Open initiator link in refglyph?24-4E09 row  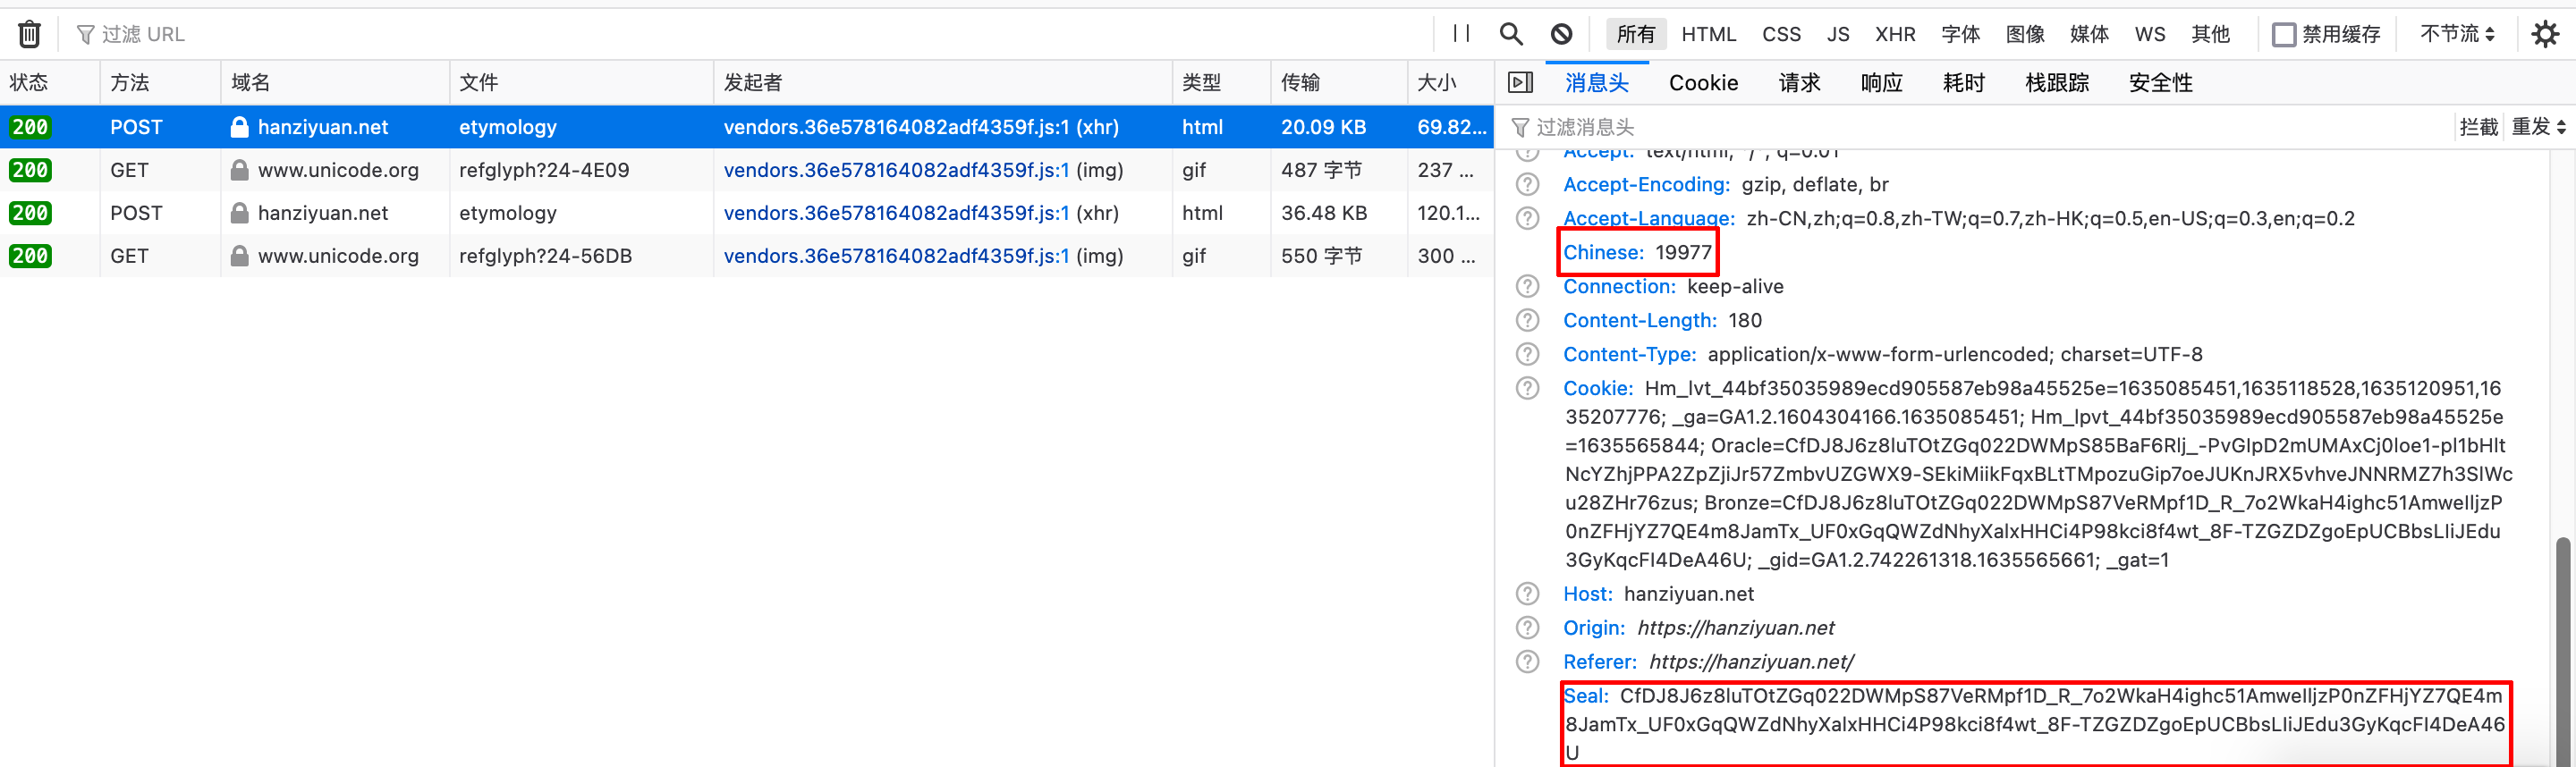896,170
